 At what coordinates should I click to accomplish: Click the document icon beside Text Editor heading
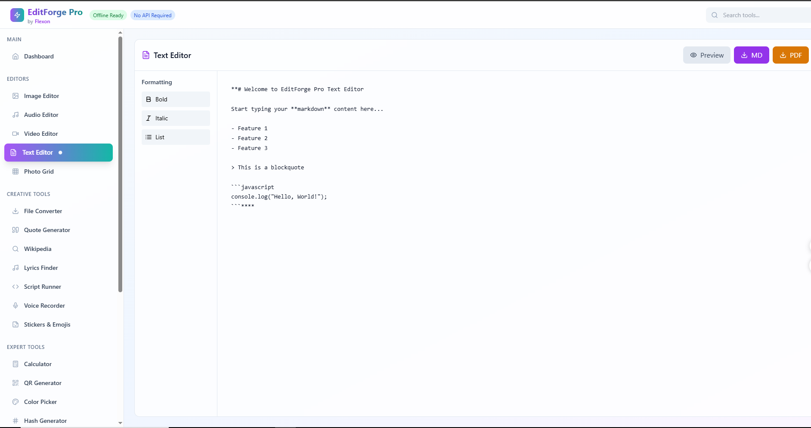tap(146, 55)
